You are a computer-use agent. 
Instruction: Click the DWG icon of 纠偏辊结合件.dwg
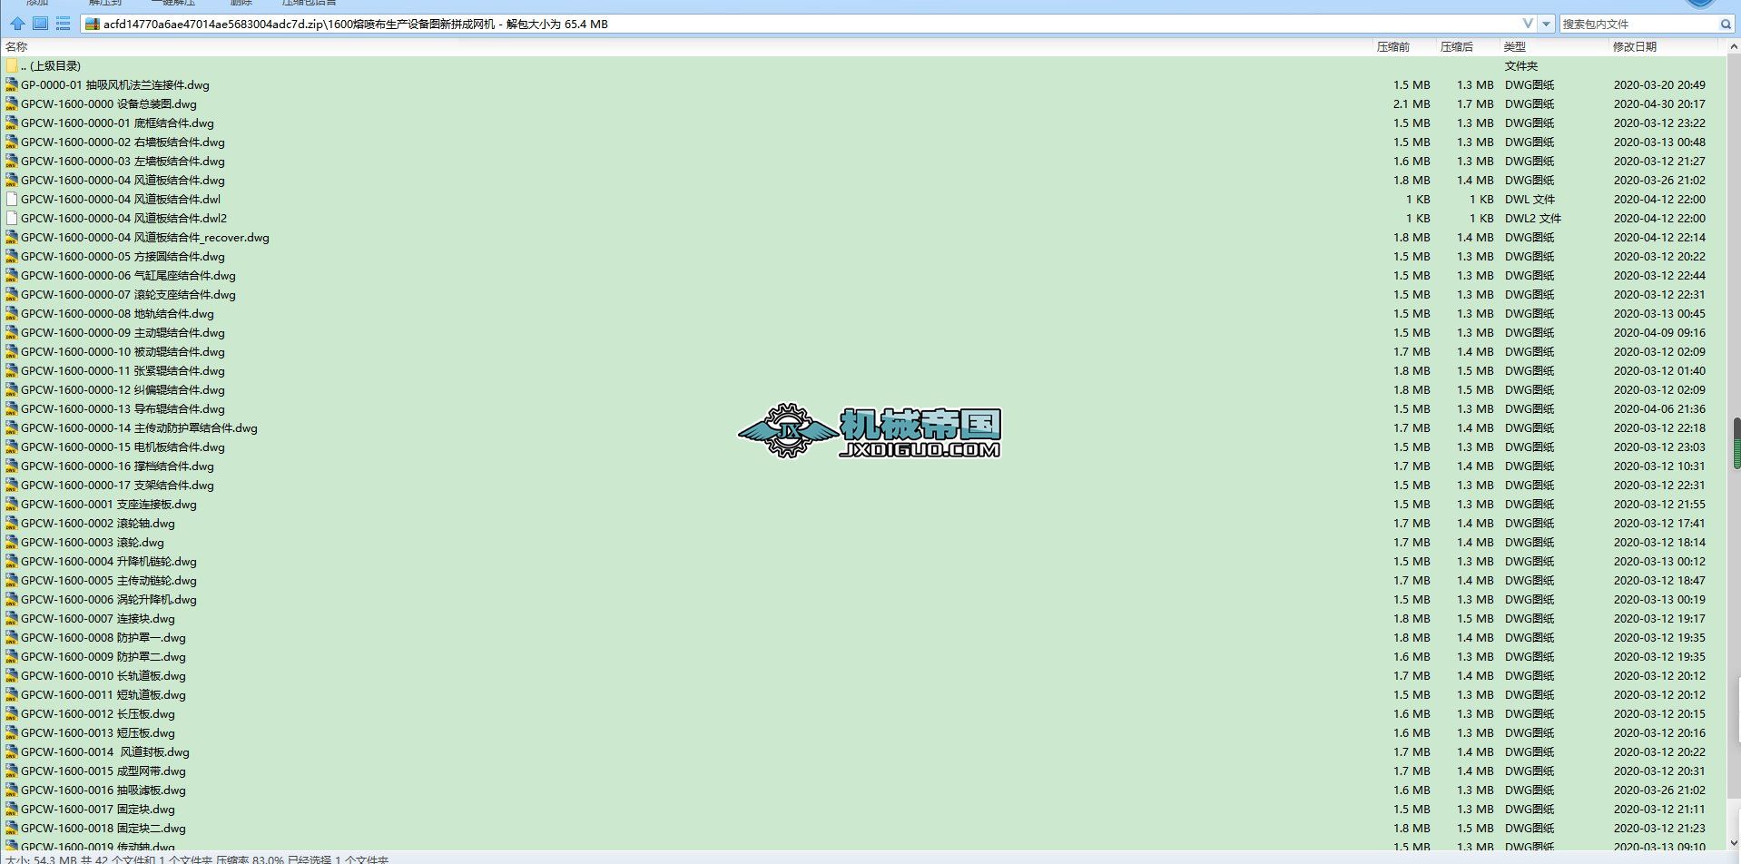[12, 390]
